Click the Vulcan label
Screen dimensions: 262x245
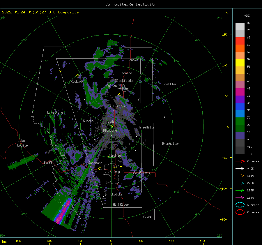pos(148,216)
